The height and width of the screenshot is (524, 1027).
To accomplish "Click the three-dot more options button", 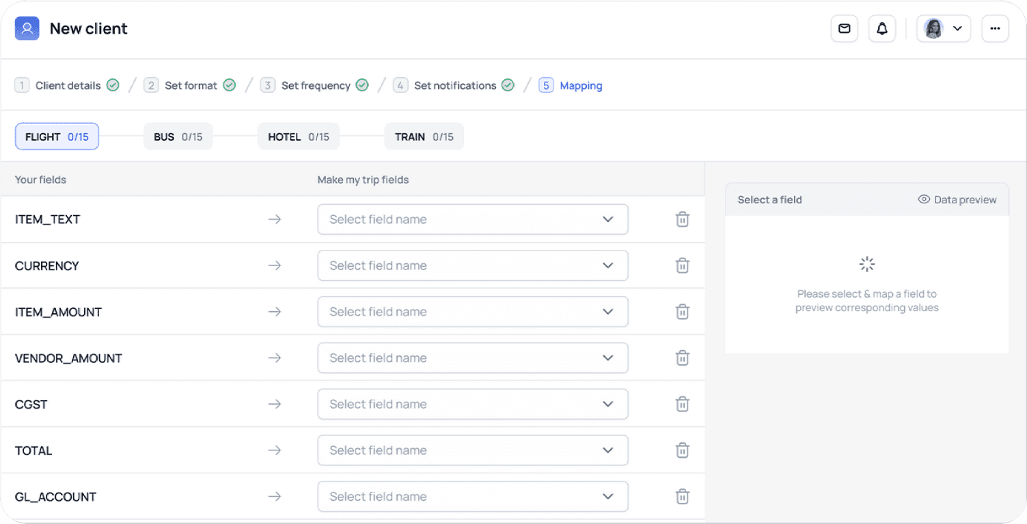I will coord(995,29).
